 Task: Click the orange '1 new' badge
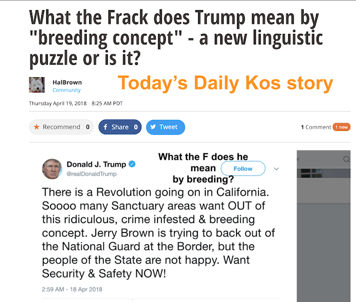coord(341,127)
